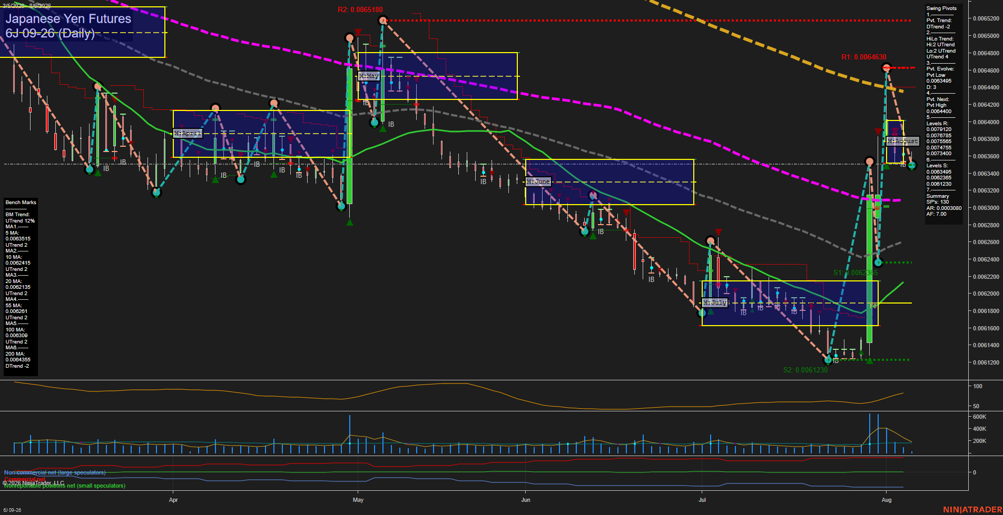Click price axis label 0.0062000

coord(986,294)
